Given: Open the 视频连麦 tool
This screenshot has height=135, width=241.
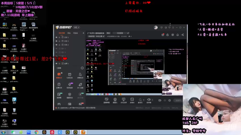Looking at the screenshot, I should point(70,85).
